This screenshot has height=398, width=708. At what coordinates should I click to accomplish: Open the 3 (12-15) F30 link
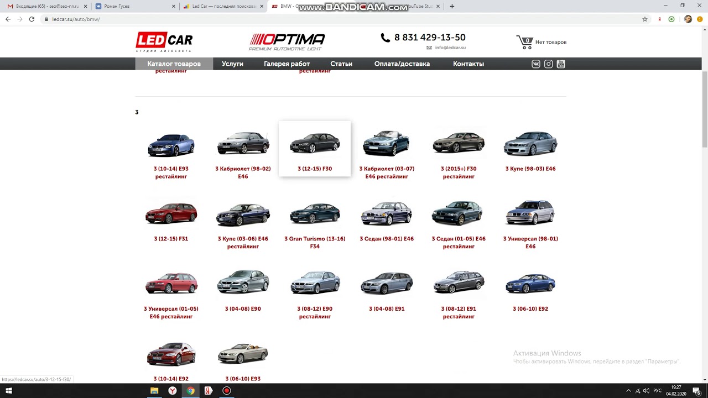click(x=315, y=169)
